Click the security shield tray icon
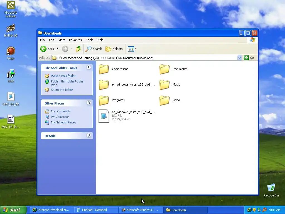 (254, 210)
